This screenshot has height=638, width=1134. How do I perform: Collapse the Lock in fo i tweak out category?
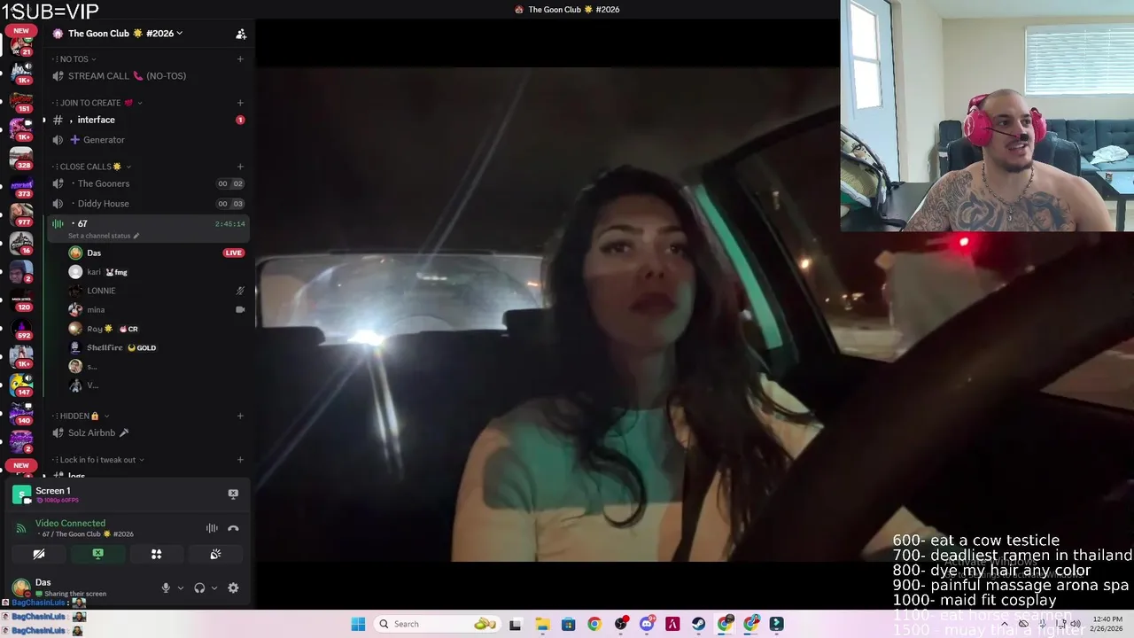pyautogui.click(x=98, y=460)
